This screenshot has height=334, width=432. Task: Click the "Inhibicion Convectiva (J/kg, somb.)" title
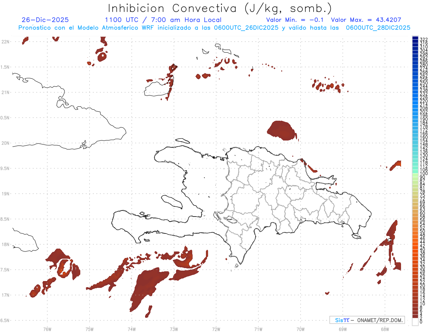[x=220, y=8]
